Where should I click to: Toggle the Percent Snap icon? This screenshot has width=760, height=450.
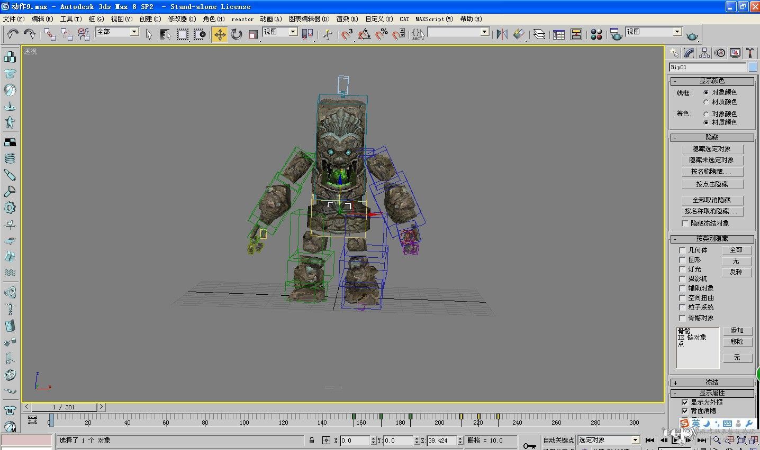[381, 34]
